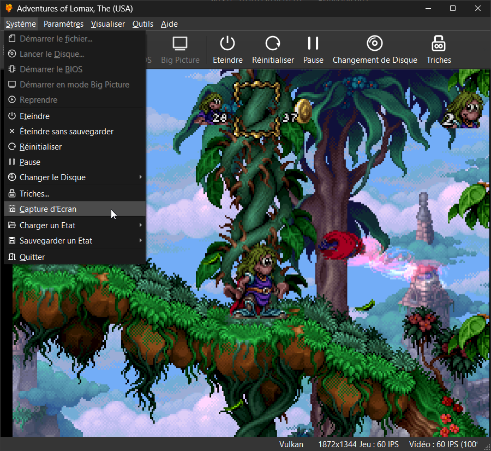Click the Changement de Disque toolbar label
This screenshot has height=451, width=491.
tap(375, 60)
